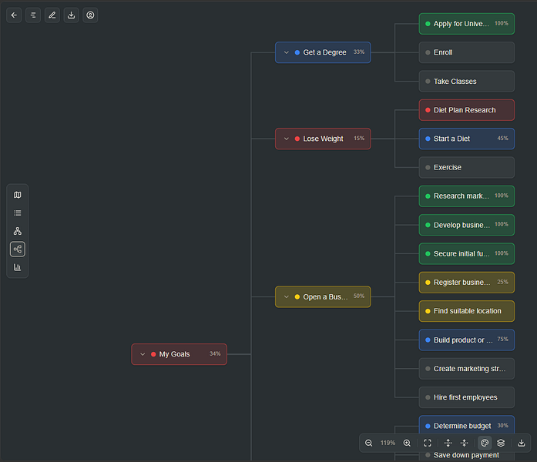Click the gray status dot on Enroll

point(428,52)
